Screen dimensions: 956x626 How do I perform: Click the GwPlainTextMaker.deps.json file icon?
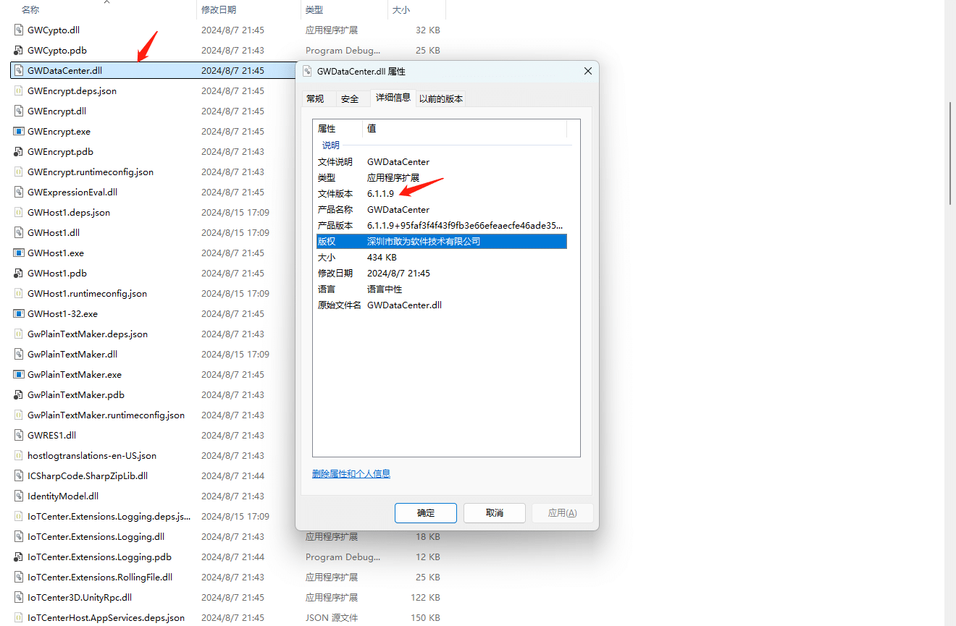click(x=19, y=334)
